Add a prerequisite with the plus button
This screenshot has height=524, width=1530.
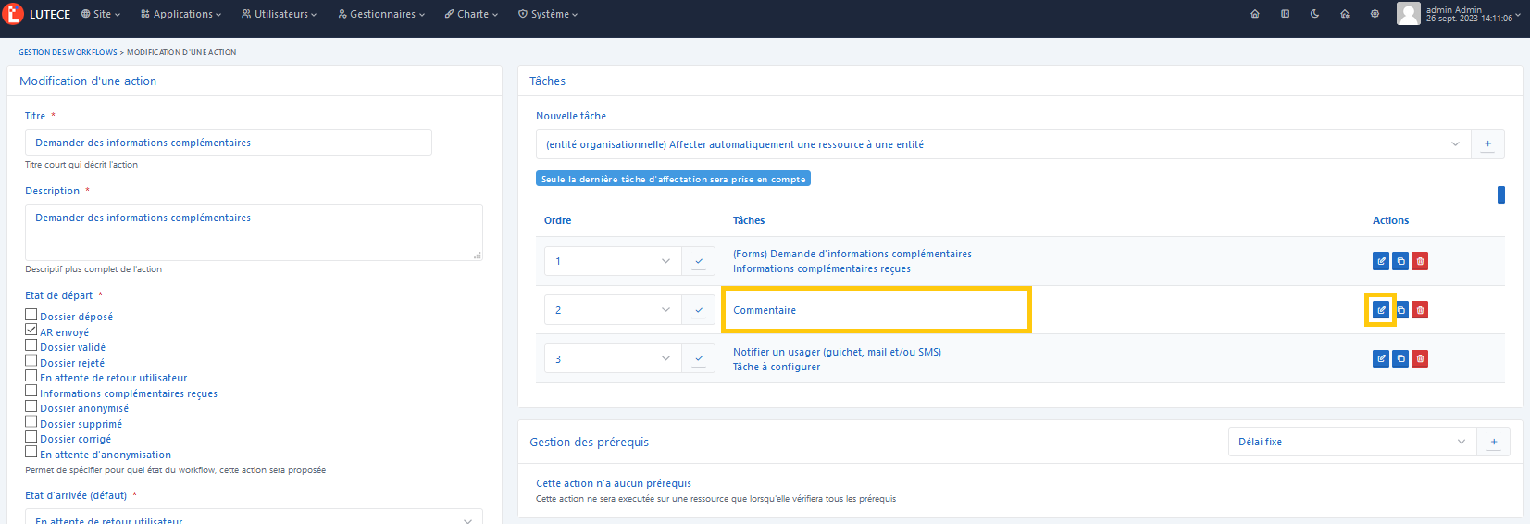click(x=1493, y=442)
